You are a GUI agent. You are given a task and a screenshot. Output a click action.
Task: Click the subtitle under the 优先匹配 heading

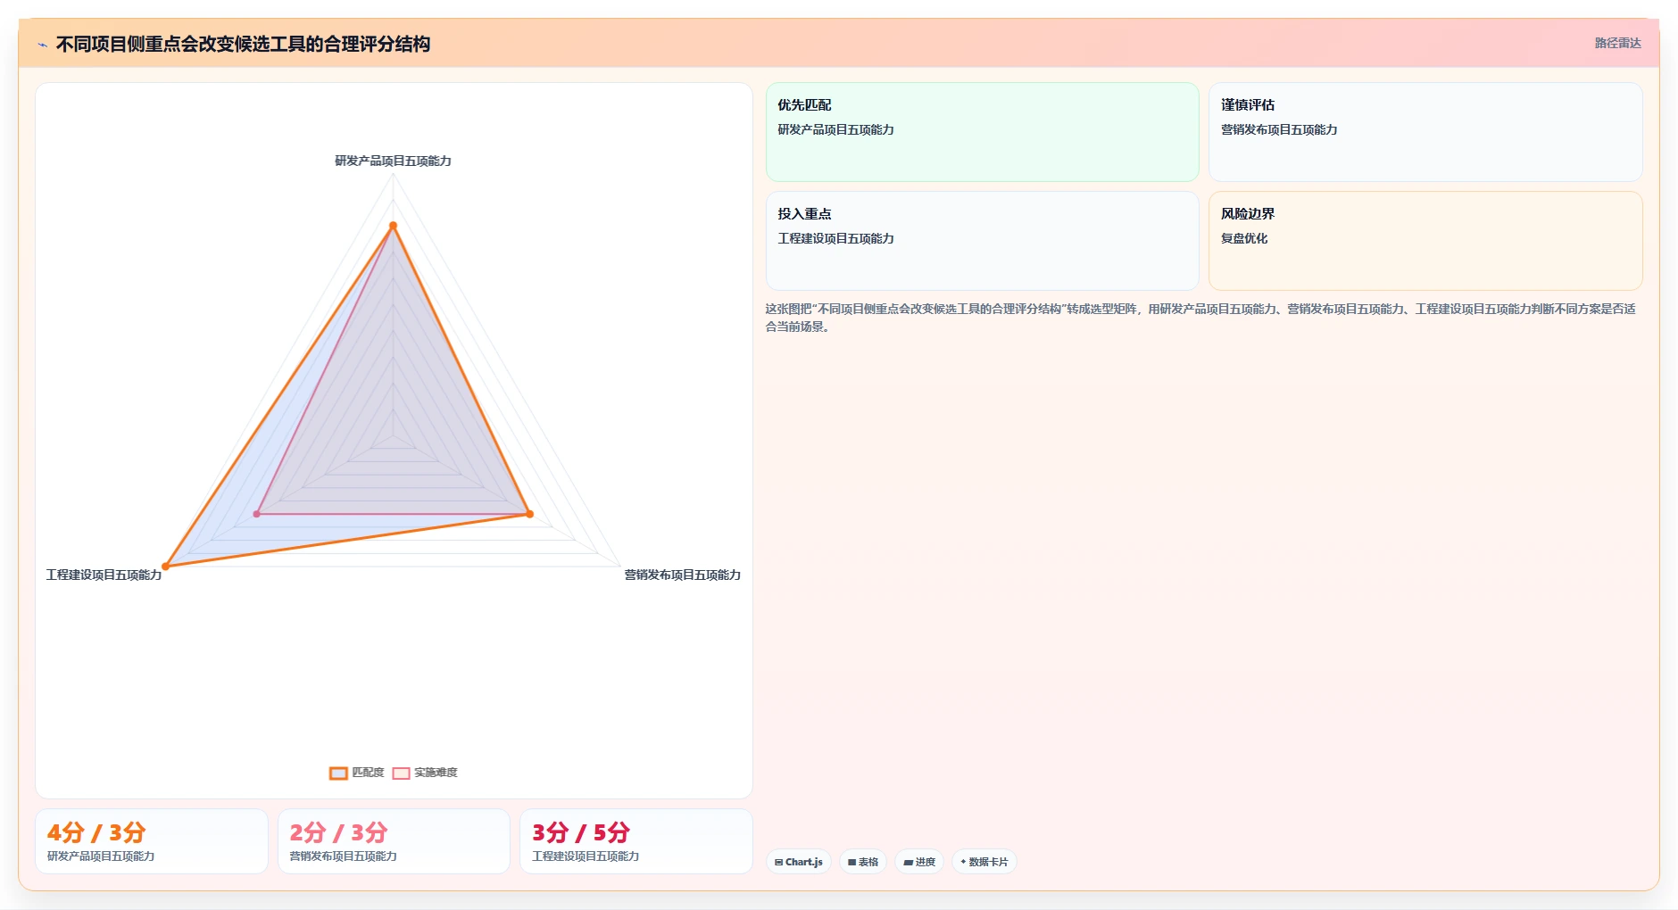pyautogui.click(x=835, y=129)
